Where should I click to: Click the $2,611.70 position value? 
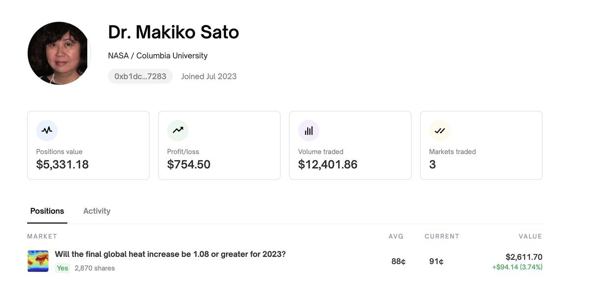pos(524,257)
